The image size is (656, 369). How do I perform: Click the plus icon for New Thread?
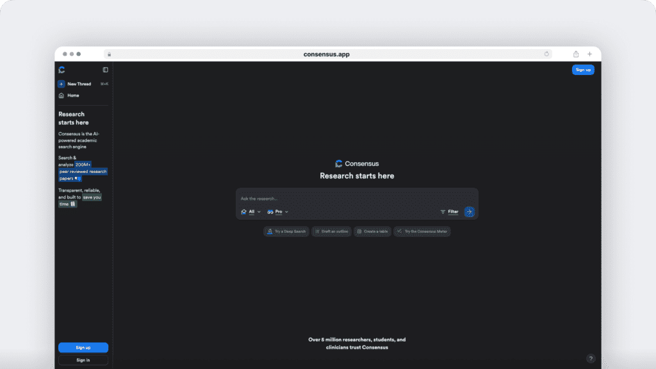(61, 84)
